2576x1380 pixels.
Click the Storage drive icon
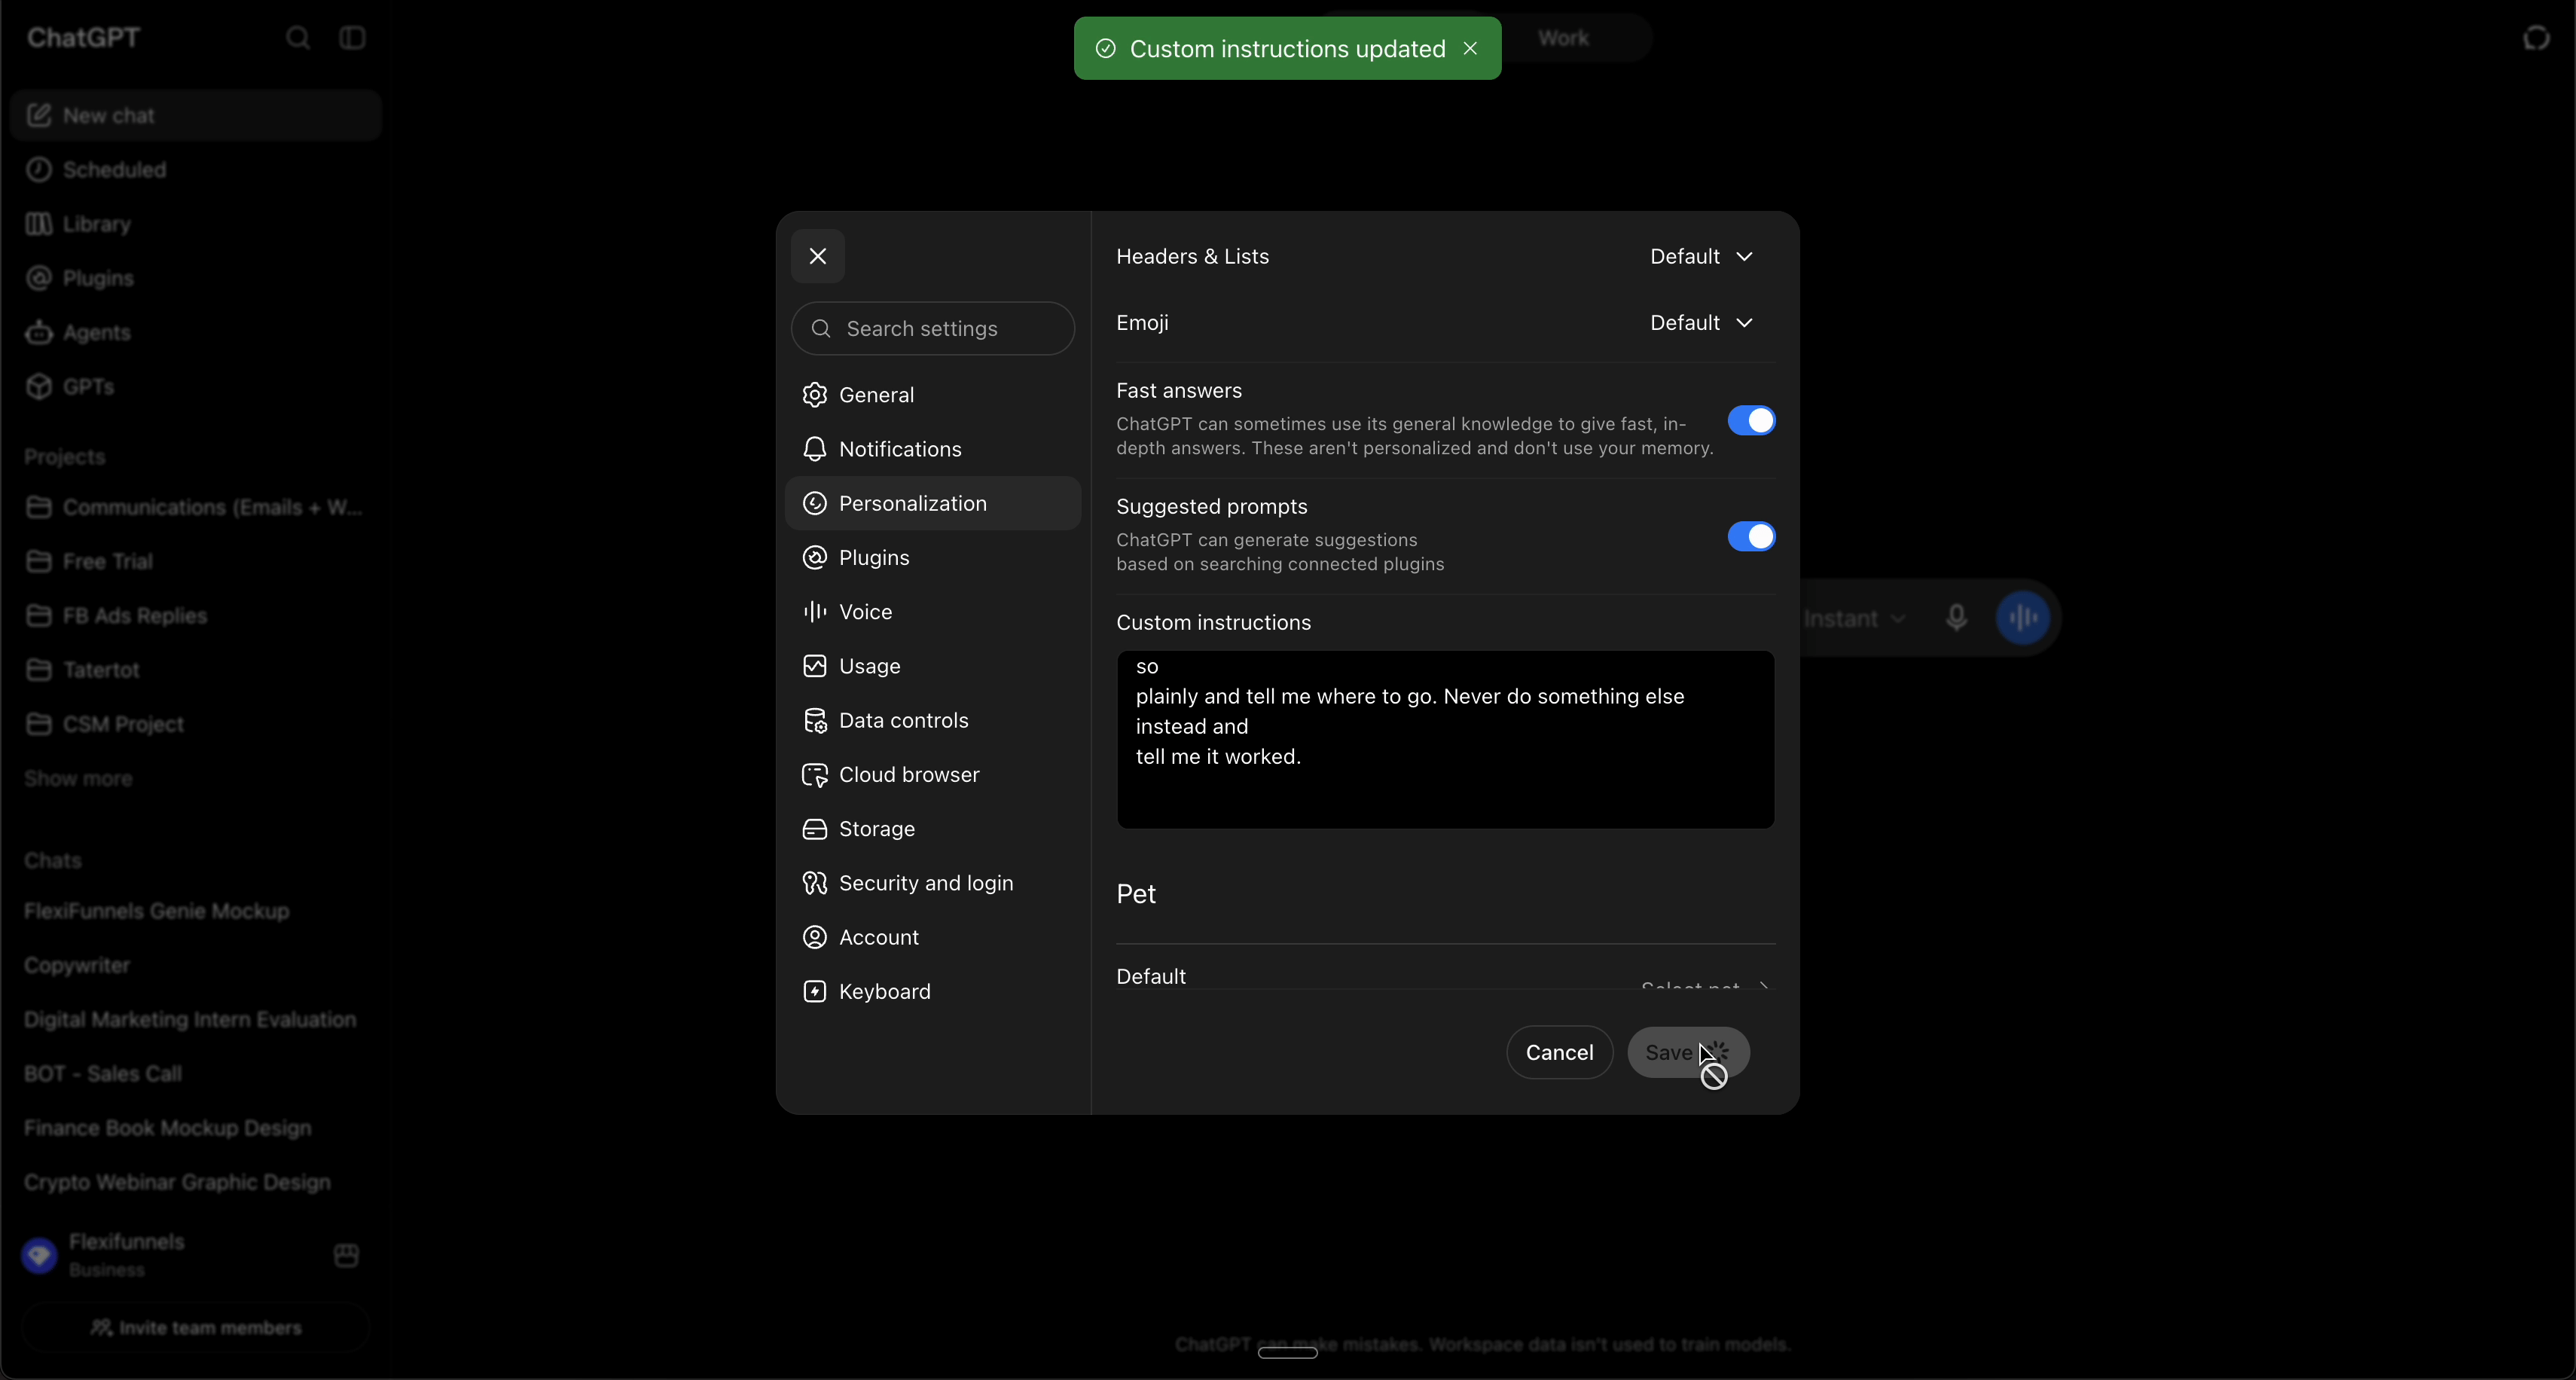coord(815,828)
